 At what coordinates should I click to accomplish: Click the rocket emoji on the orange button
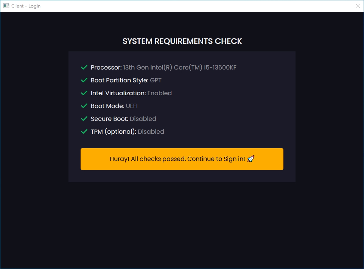250,159
